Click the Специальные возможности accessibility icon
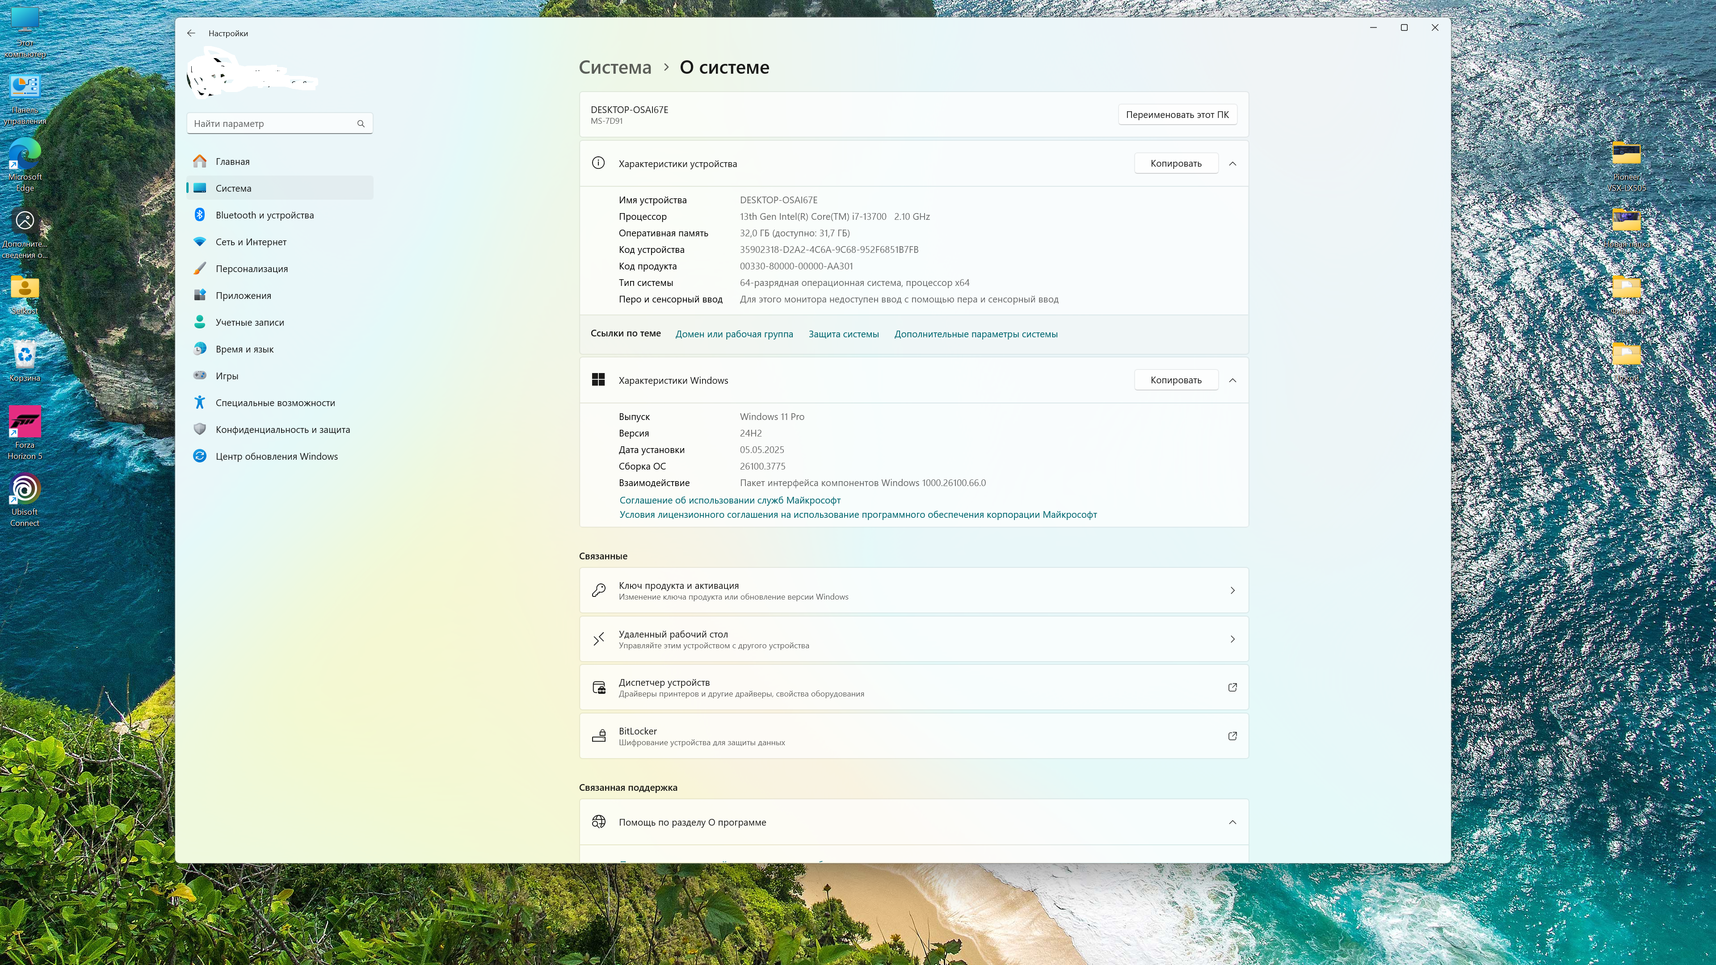Screen dimensions: 1716x965 200,402
